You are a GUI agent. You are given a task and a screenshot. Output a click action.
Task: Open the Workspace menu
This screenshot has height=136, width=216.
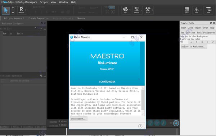pyautogui.click(x=31, y=2)
